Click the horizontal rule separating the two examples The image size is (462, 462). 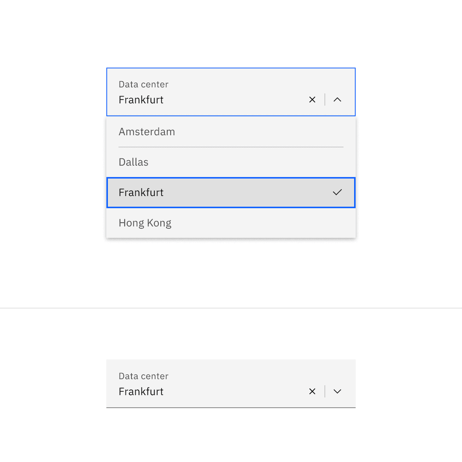[x=231, y=308]
